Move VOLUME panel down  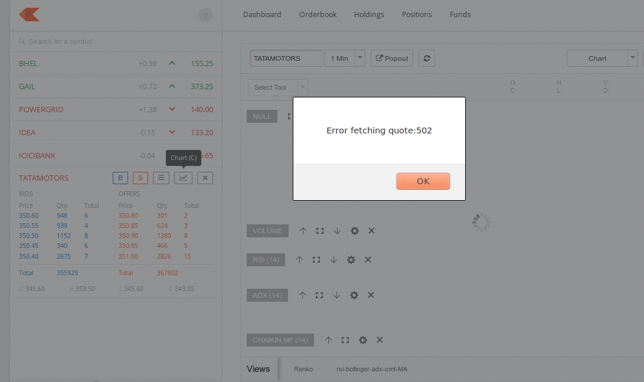[x=337, y=231]
